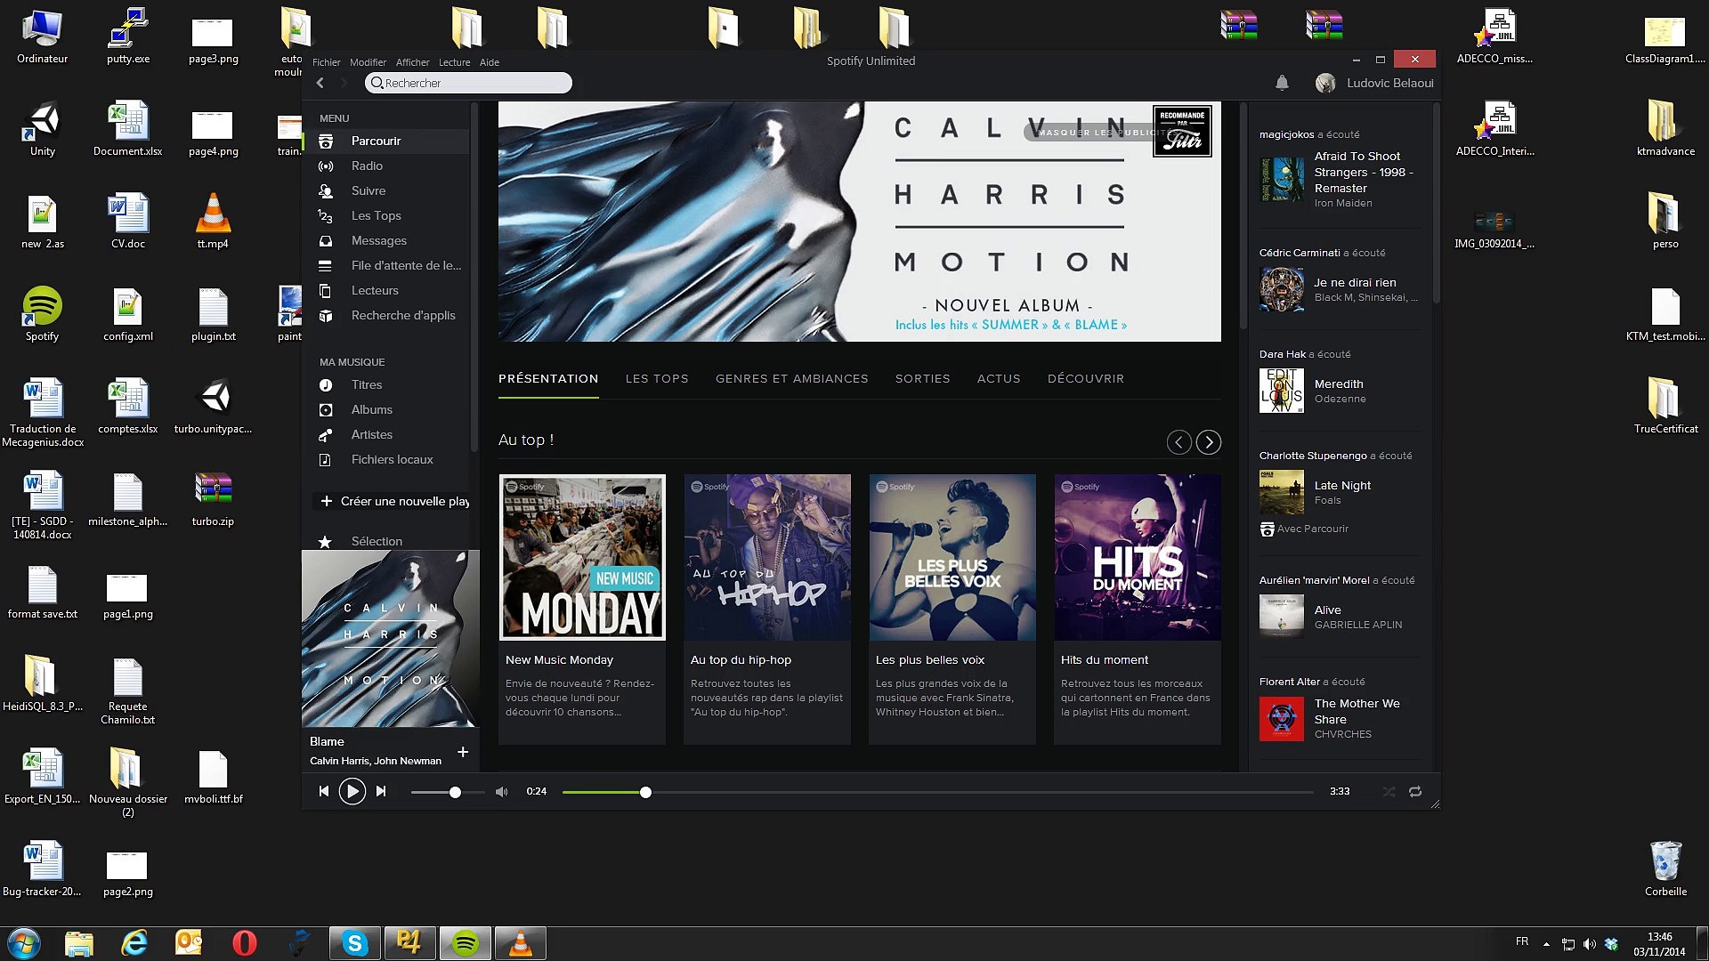Screen dimensions: 1709x961
Task: Mute using the speaker icon
Action: click(502, 791)
